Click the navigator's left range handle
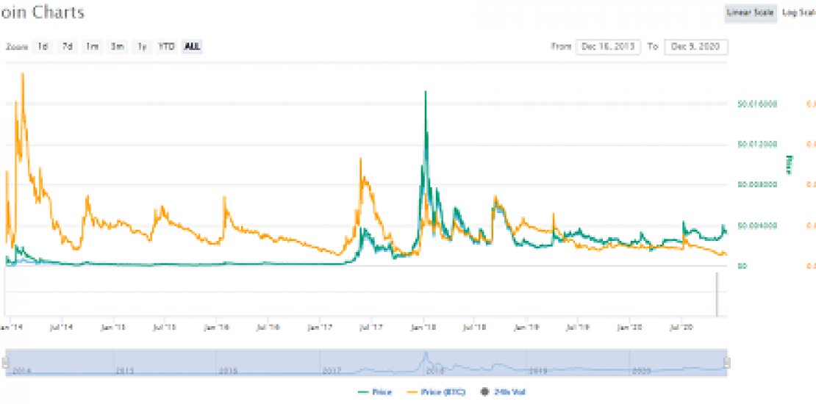The height and width of the screenshot is (404, 816). [x=6, y=362]
